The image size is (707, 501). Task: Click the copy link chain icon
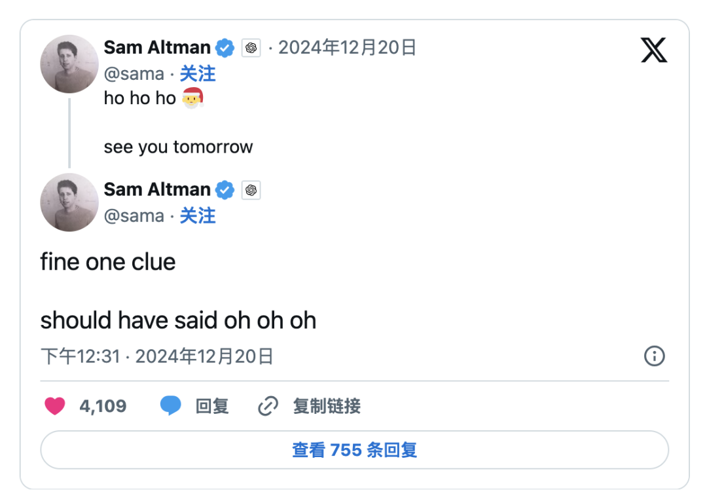[268, 406]
